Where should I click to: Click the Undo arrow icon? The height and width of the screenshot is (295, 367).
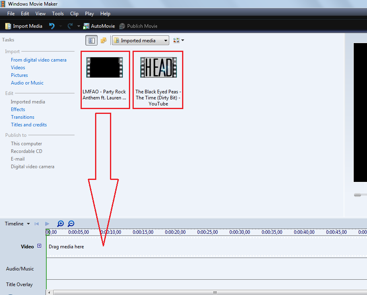coord(52,26)
